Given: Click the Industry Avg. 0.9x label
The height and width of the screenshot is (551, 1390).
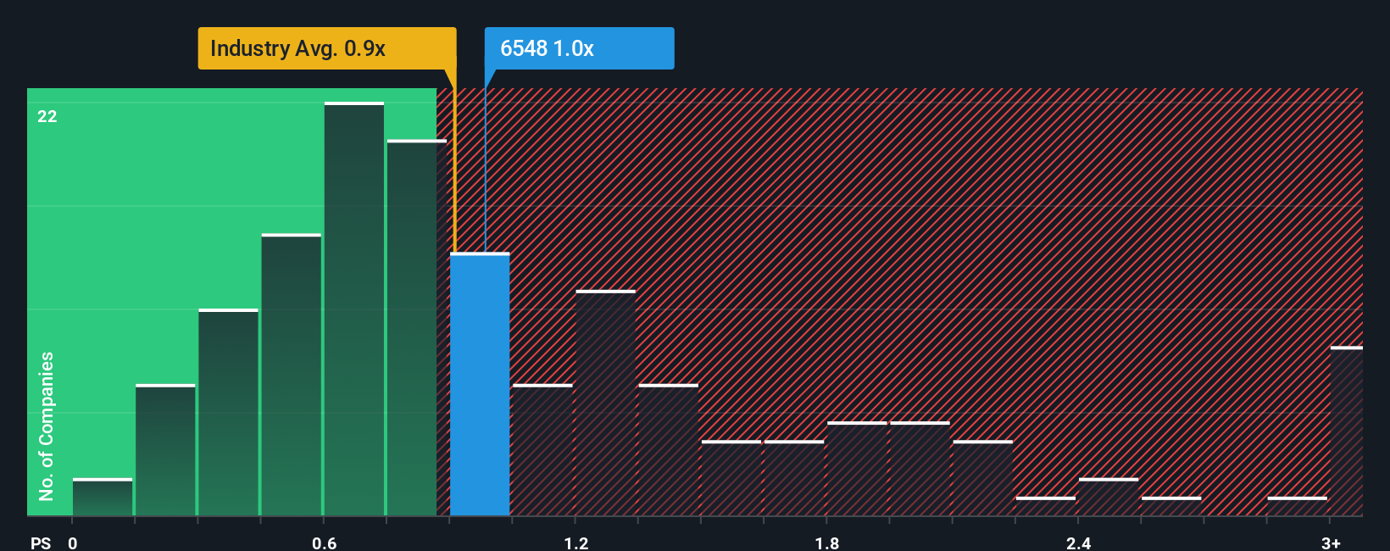Looking at the screenshot, I should pyautogui.click(x=327, y=48).
